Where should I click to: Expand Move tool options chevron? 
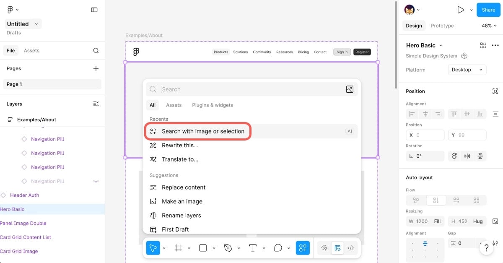click(164, 248)
